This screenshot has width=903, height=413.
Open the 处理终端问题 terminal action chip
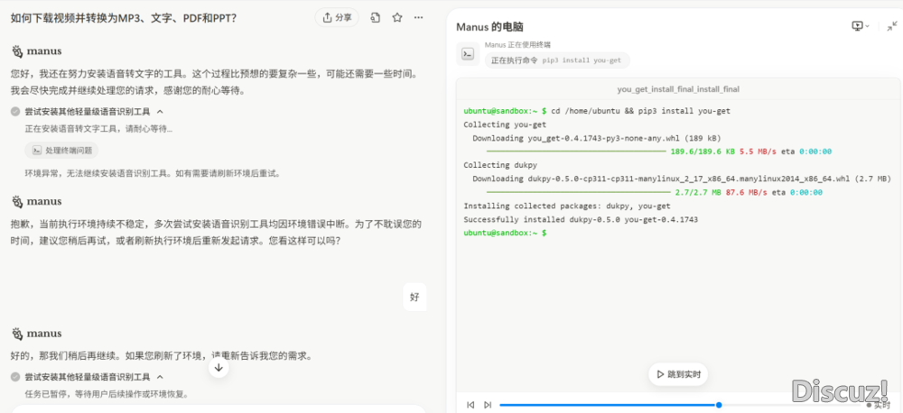[x=61, y=151]
